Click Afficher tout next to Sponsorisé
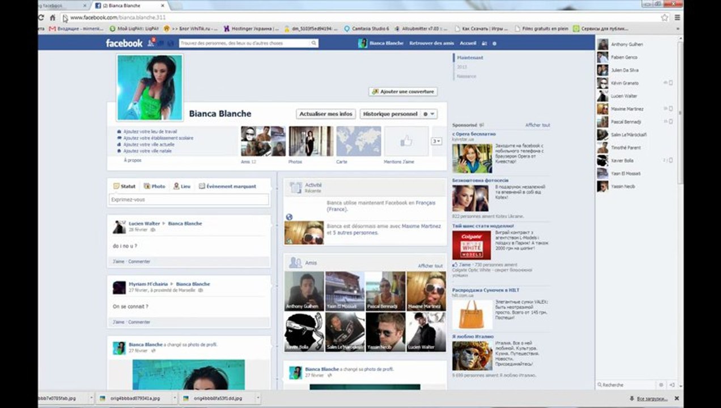The height and width of the screenshot is (408, 721). 537,125
